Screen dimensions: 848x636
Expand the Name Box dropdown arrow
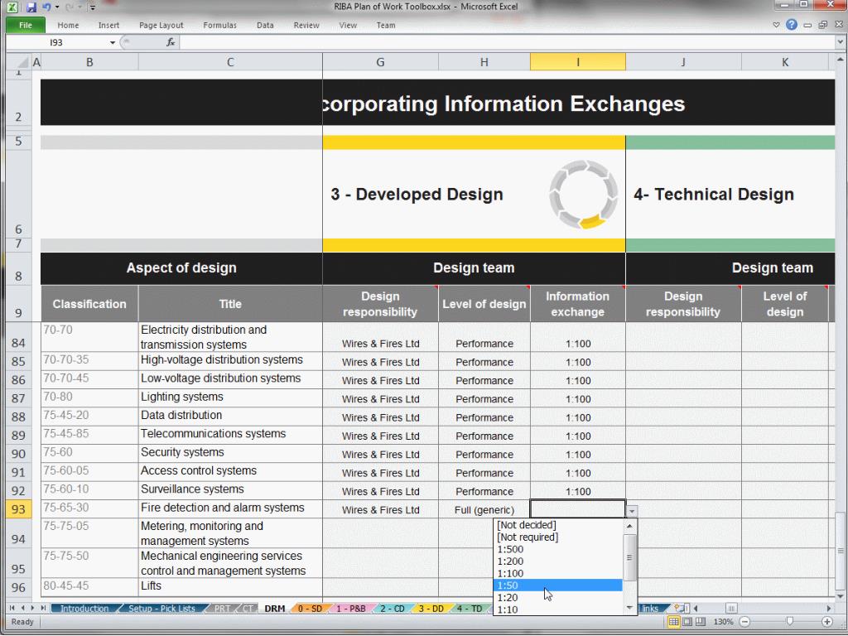click(113, 42)
